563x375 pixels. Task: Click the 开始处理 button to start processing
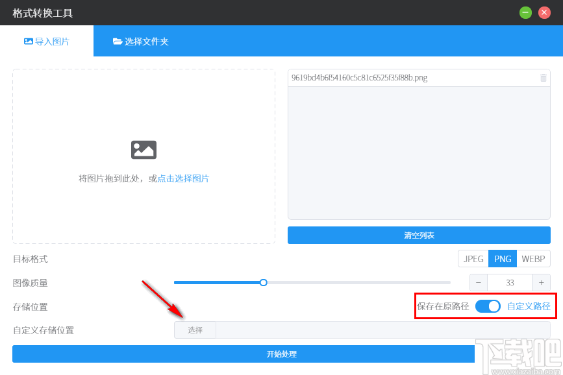[x=281, y=354]
